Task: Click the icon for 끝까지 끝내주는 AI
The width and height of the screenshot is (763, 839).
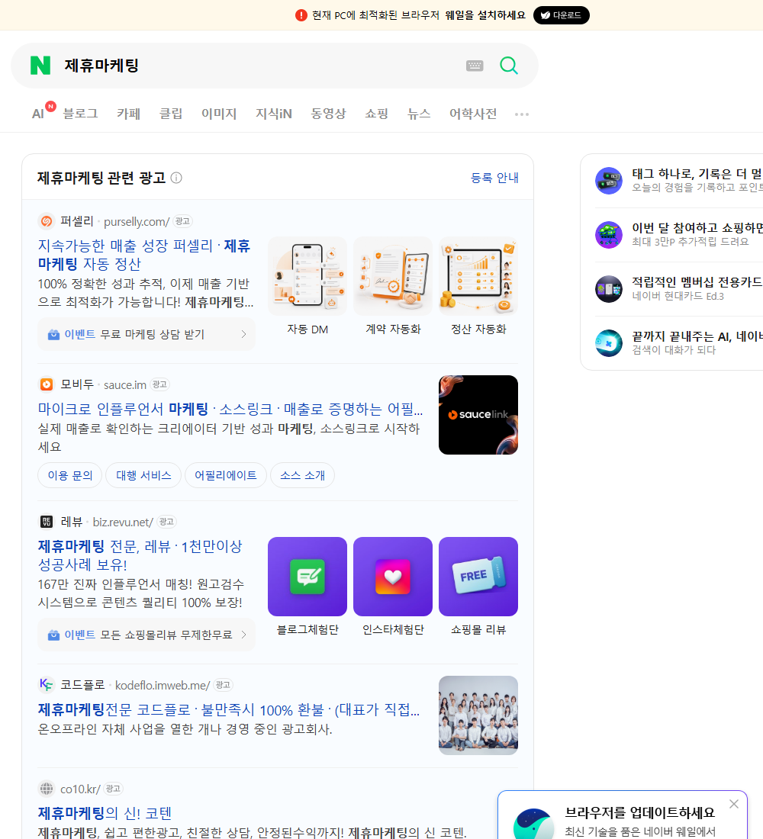Action: pos(609,343)
